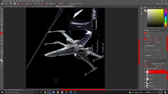Select the Clone Stamp tool
The image size is (168, 94).
(x=2, y=29)
